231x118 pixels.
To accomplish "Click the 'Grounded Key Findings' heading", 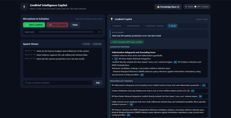I will point(121,81).
